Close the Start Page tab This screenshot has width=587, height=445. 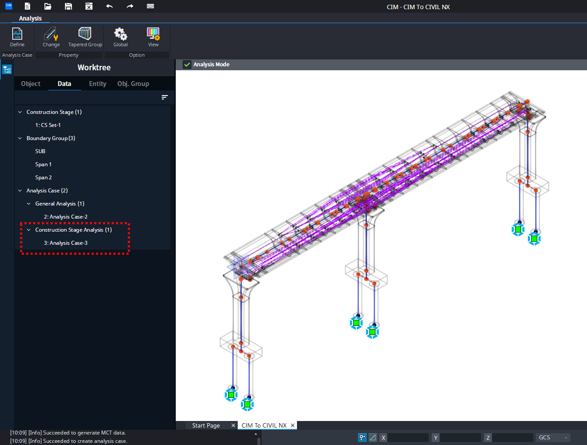[233, 425]
